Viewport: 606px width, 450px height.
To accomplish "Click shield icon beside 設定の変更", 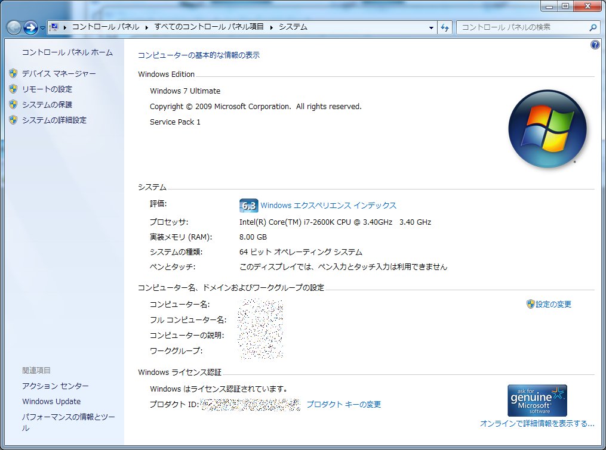I will 530,304.
